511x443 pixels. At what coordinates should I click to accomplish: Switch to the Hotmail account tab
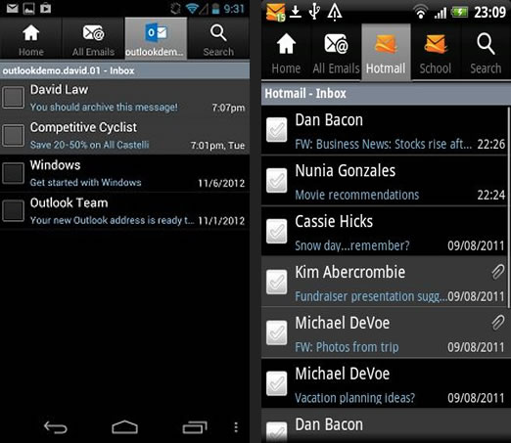pyautogui.click(x=386, y=52)
